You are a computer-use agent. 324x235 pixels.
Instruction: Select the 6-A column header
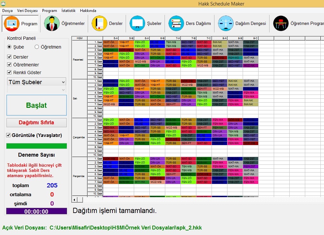coord(142,38)
